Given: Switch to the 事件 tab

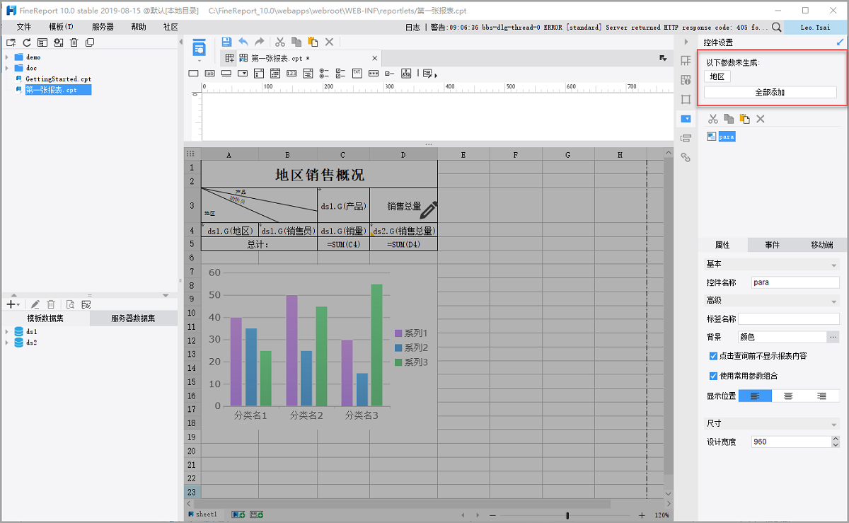Looking at the screenshot, I should point(772,245).
